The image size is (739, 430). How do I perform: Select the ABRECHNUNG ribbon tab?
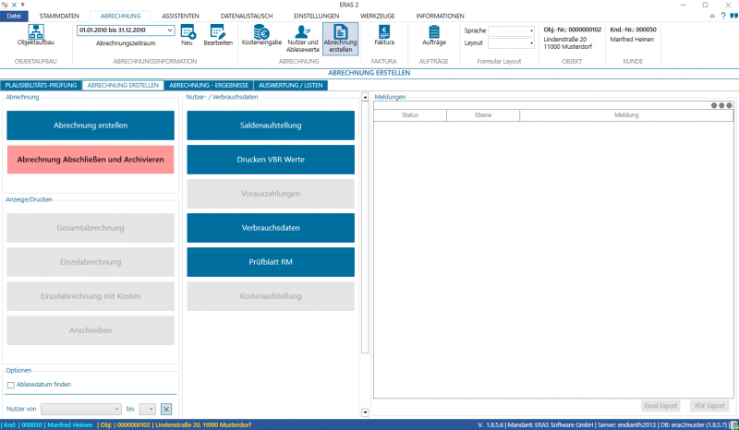[120, 16]
